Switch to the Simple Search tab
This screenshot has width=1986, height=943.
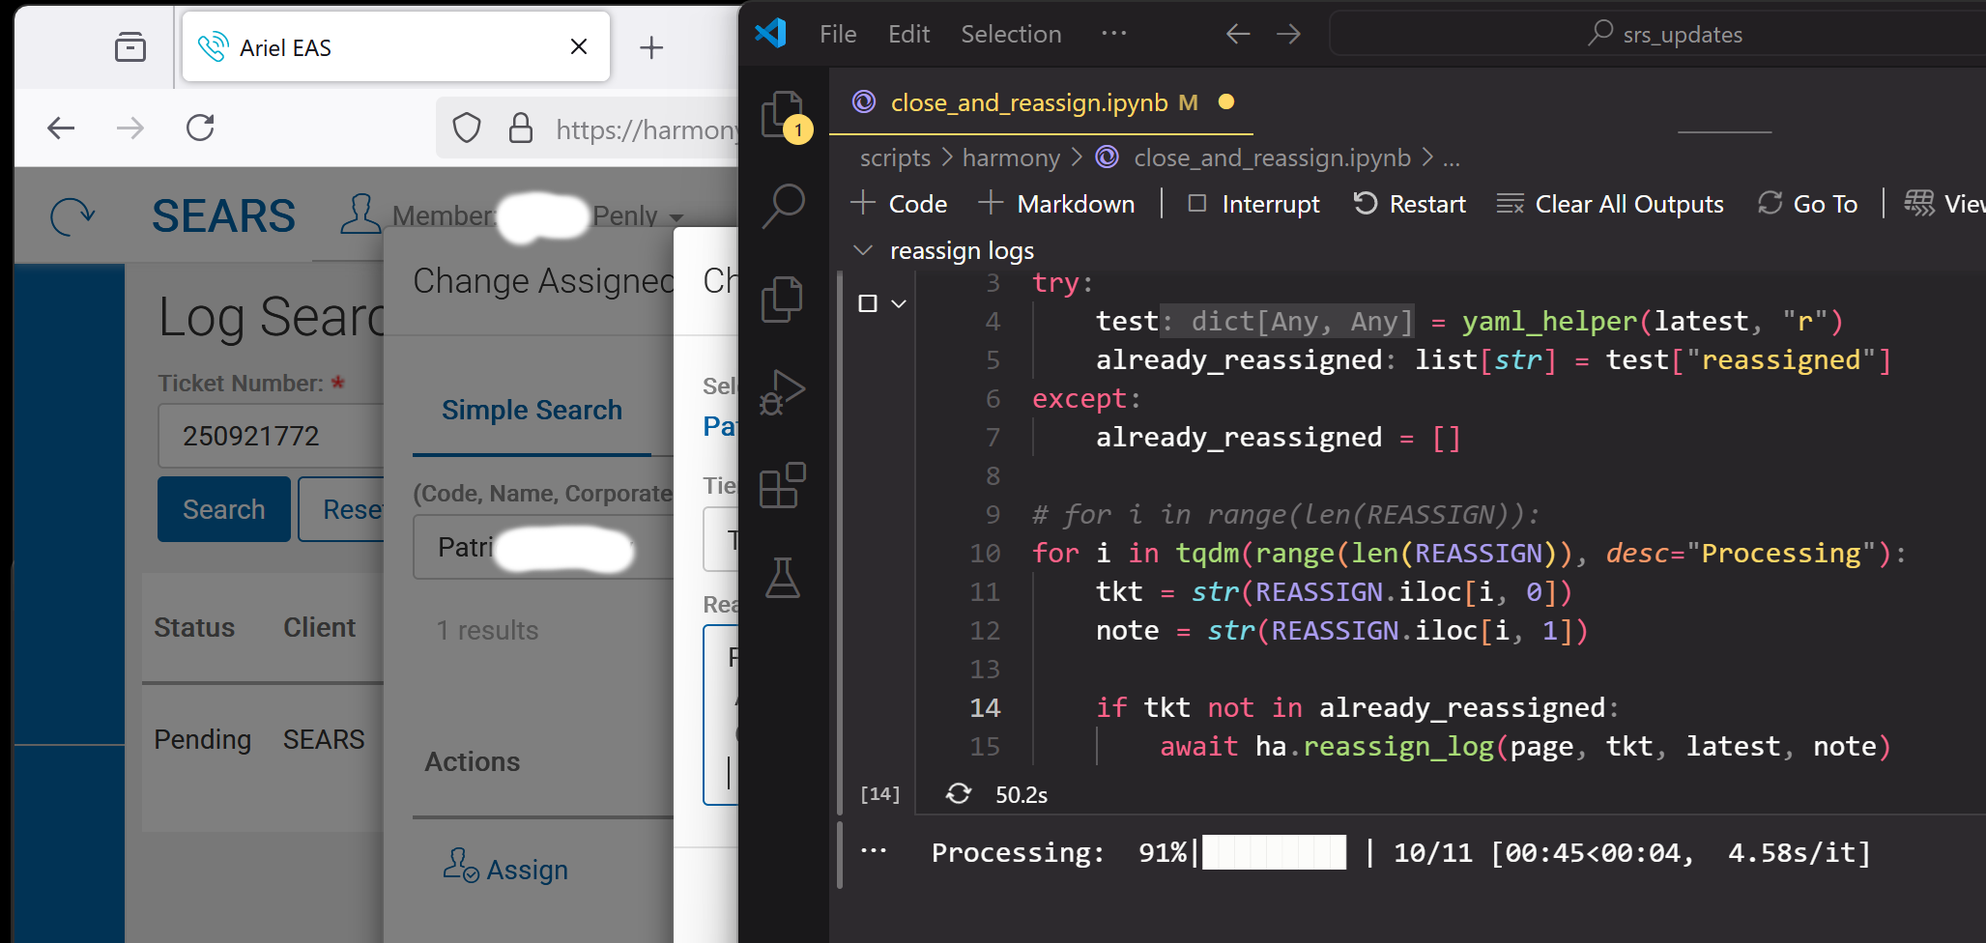532,411
